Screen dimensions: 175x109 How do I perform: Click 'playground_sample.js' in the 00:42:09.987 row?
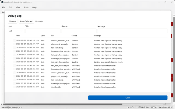(x=59, y=44)
